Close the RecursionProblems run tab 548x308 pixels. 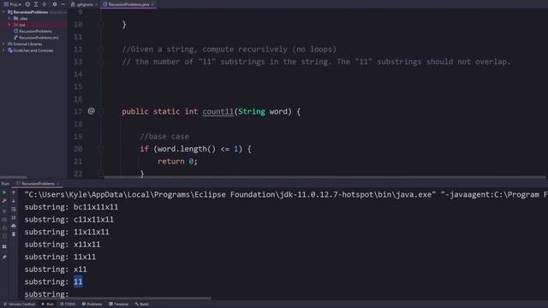[x=58, y=184]
